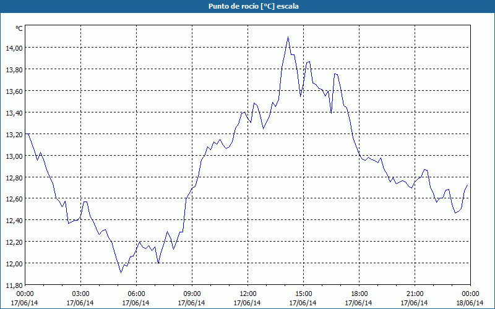Pick the 12,80 y-axis tick label
This screenshot has height=309, width=495.
pyautogui.click(x=14, y=177)
